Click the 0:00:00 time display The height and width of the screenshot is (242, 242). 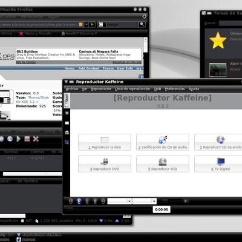(162, 209)
